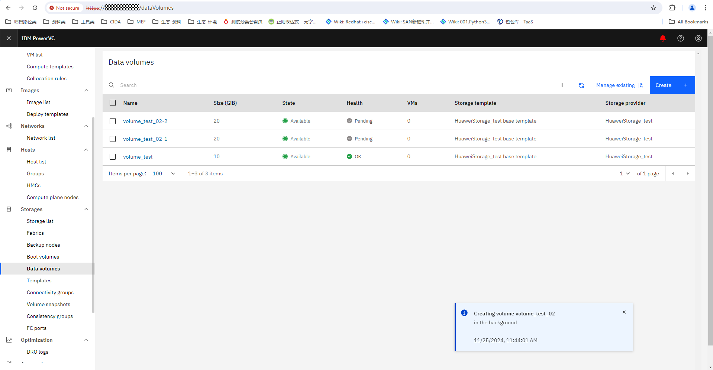
Task: Click the browser back arrow
Action: pyautogui.click(x=8, y=8)
